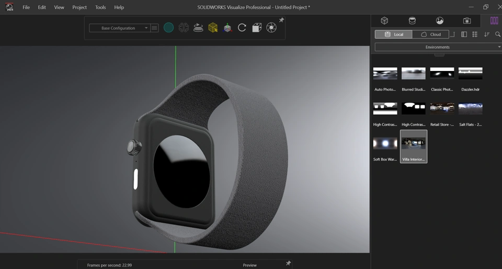Open the Cameras tab icon

[x=467, y=21]
